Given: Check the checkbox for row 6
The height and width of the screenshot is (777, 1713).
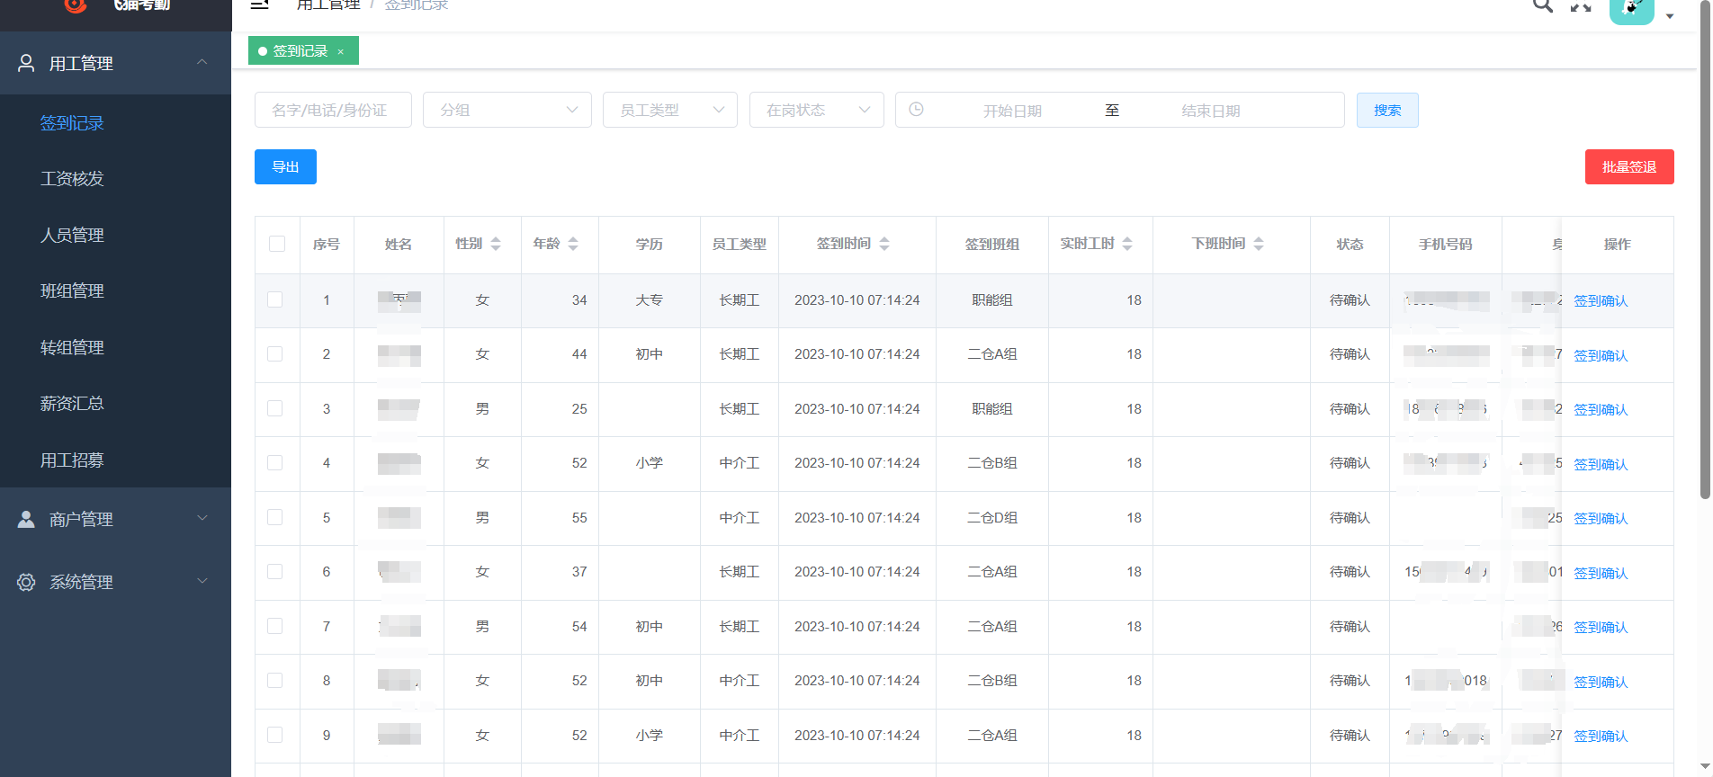Looking at the screenshot, I should pos(275,571).
